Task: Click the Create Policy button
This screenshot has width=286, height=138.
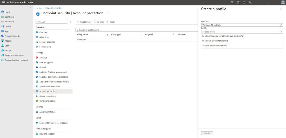Action: [84, 22]
